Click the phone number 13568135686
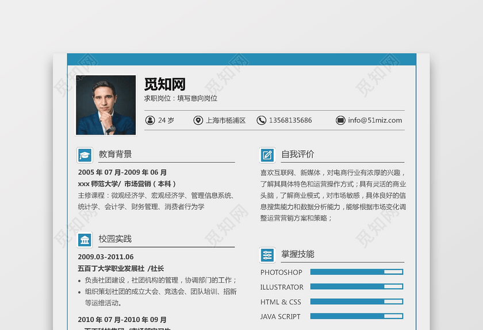 click(290, 120)
